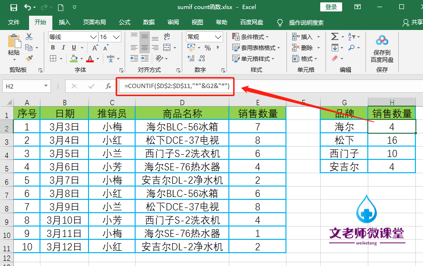Align text to the left
This screenshot has height=266, width=423.
(x=134, y=48)
